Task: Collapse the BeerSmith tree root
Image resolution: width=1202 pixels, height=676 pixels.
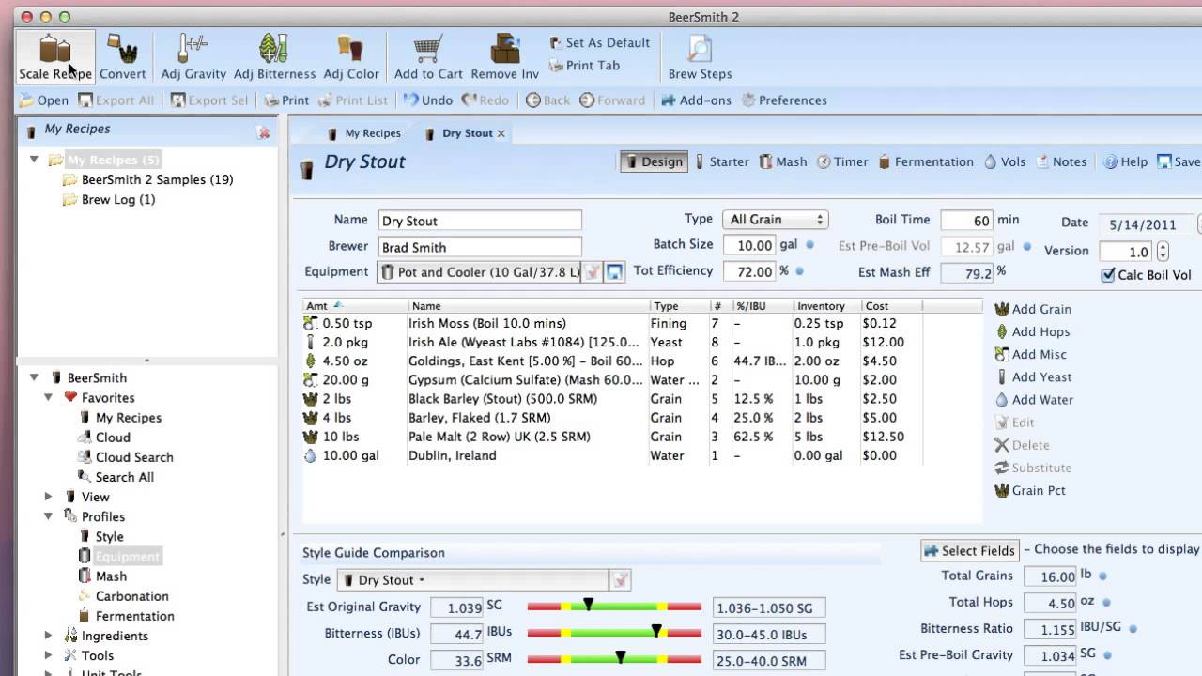Action: [35, 377]
